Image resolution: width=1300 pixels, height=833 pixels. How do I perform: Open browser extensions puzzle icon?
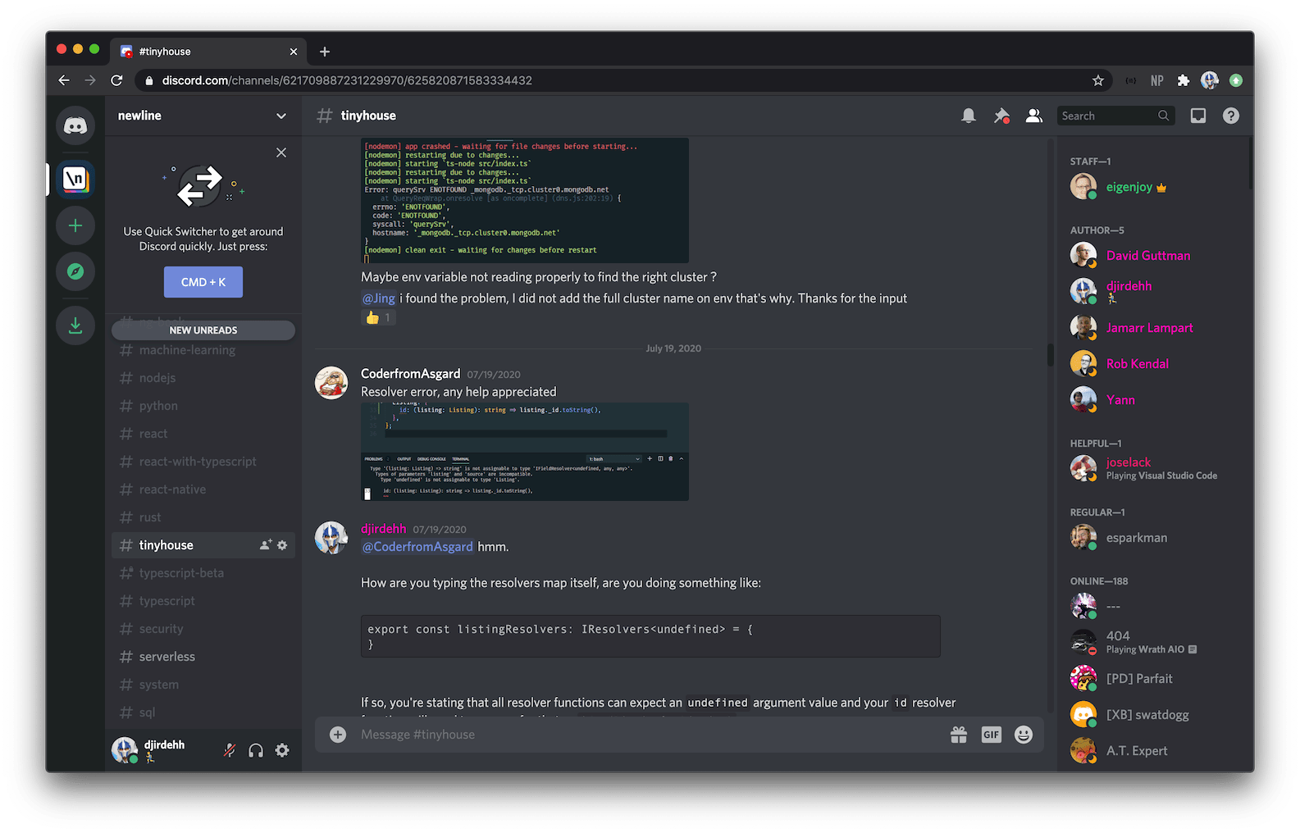(x=1183, y=80)
